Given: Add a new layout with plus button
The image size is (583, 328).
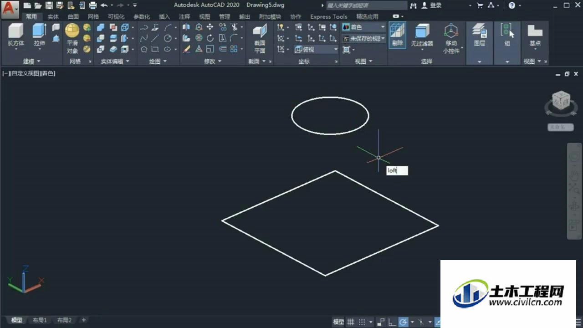Looking at the screenshot, I should click(83, 320).
